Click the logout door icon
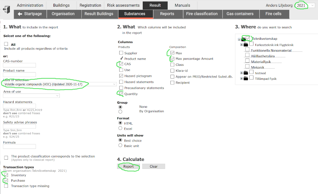This screenshot has width=318, height=194. [6, 10]
